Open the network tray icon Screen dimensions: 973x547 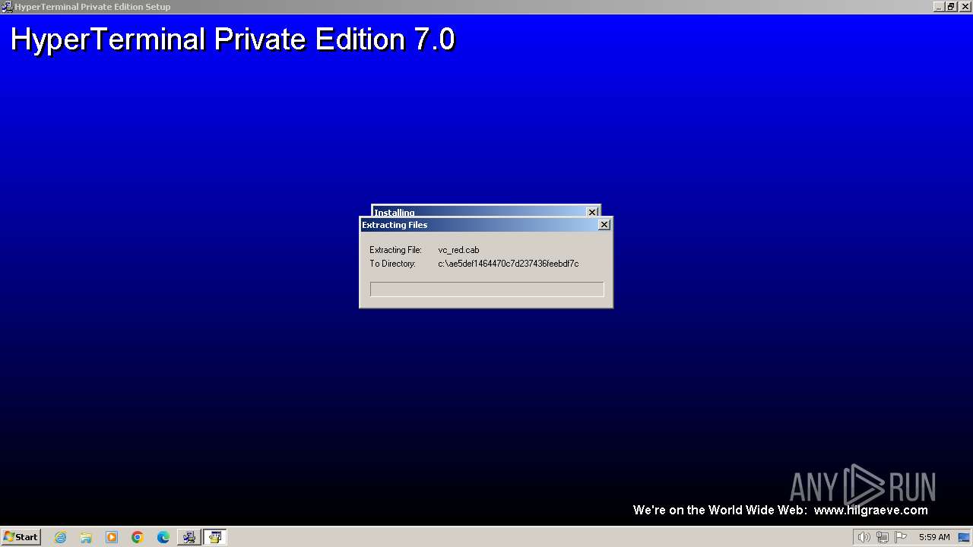click(x=883, y=537)
